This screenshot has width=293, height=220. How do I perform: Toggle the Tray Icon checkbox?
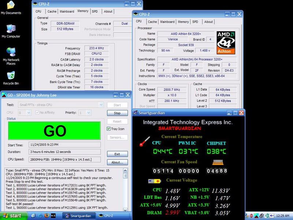(x=108, y=129)
